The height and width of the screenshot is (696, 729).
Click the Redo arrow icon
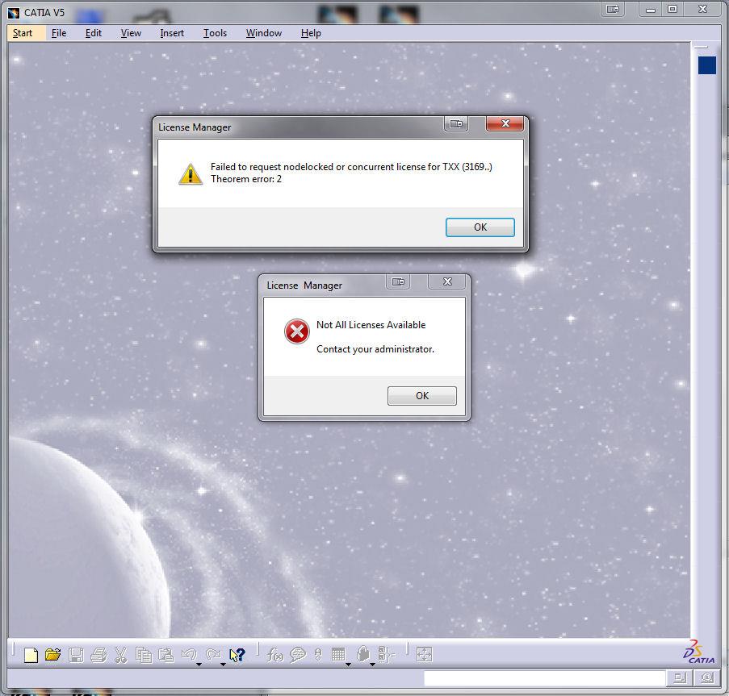point(213,654)
